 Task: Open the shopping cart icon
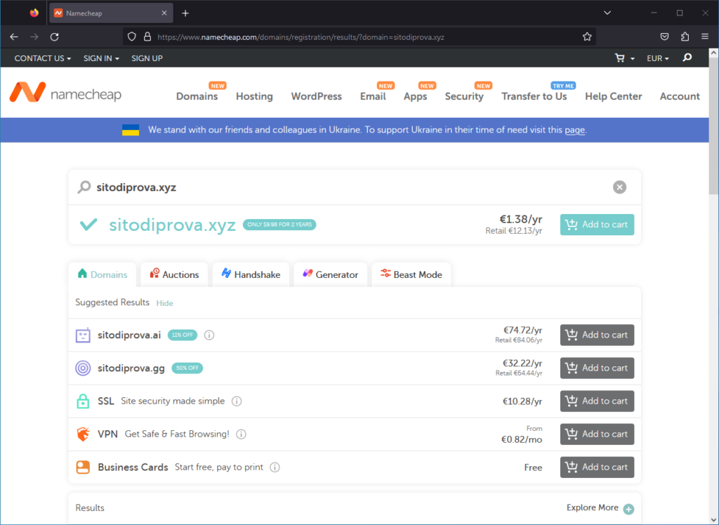coord(620,58)
